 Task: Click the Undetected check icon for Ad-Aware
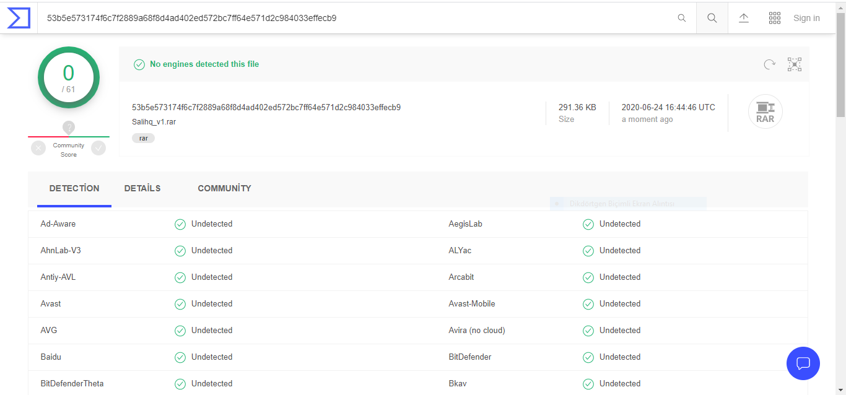180,224
